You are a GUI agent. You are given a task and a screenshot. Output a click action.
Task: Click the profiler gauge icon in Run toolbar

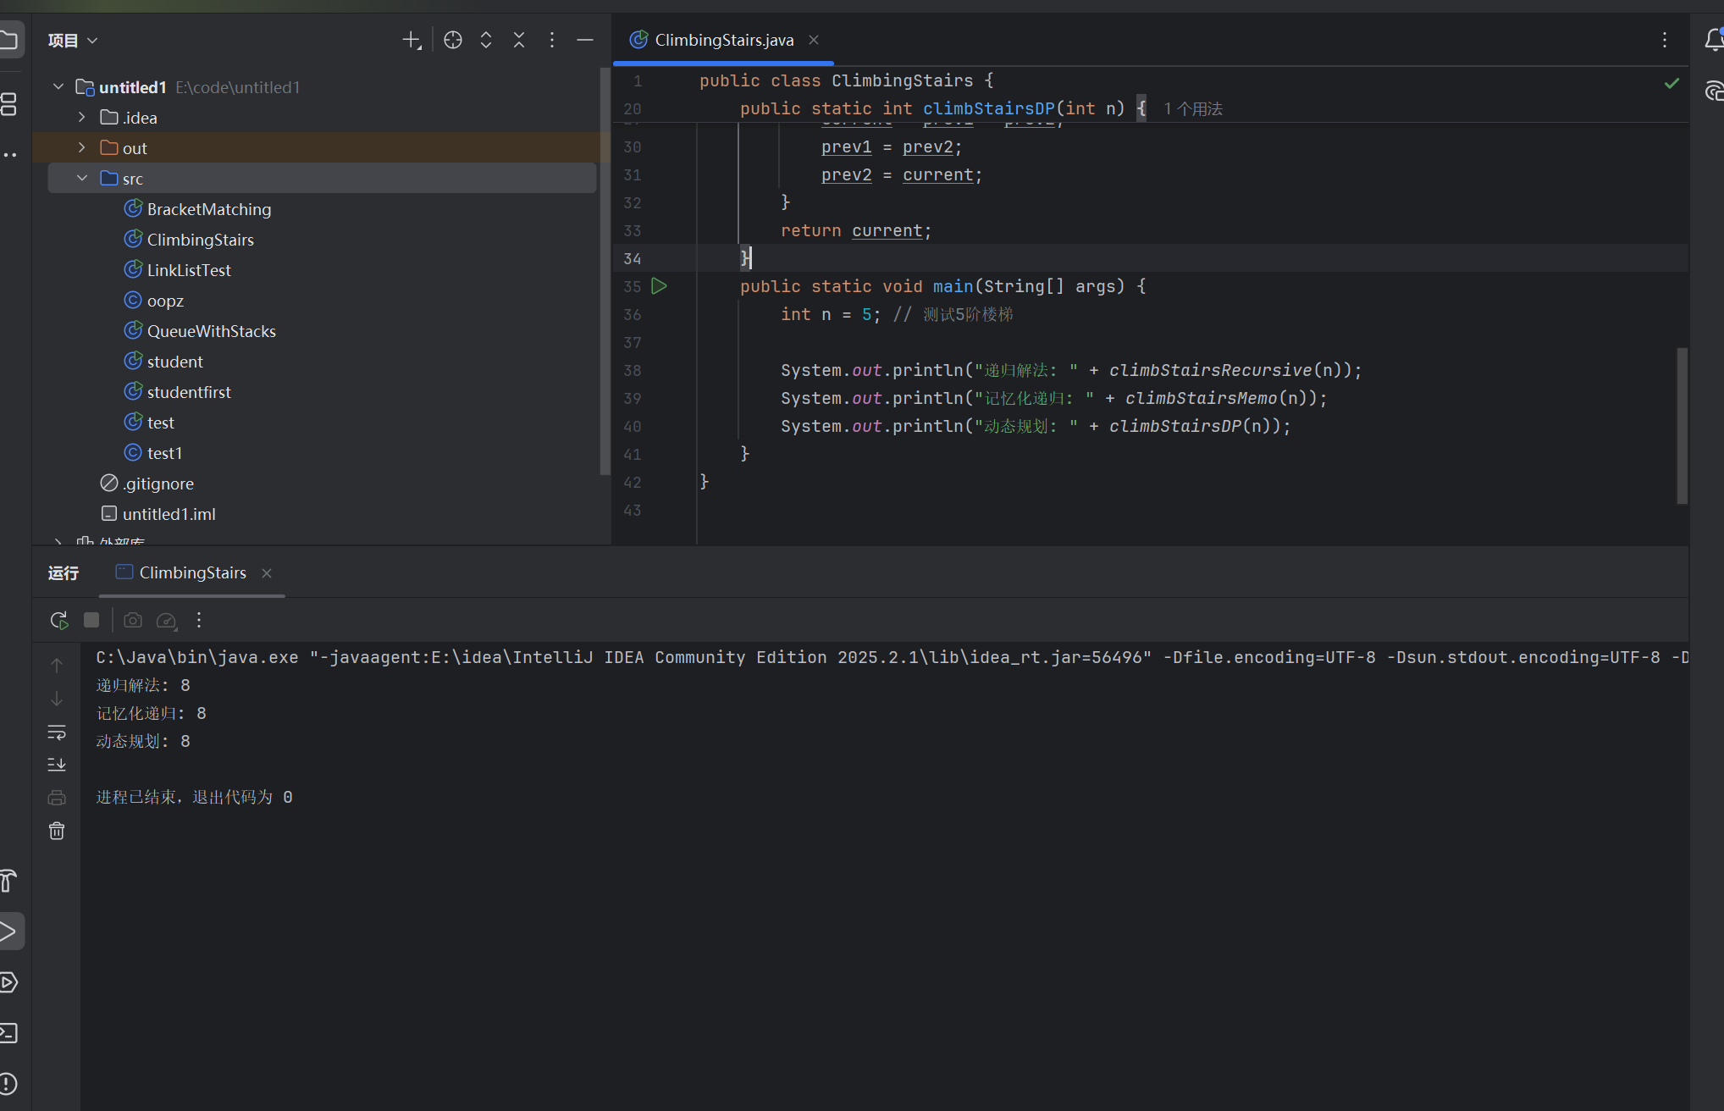(x=167, y=621)
